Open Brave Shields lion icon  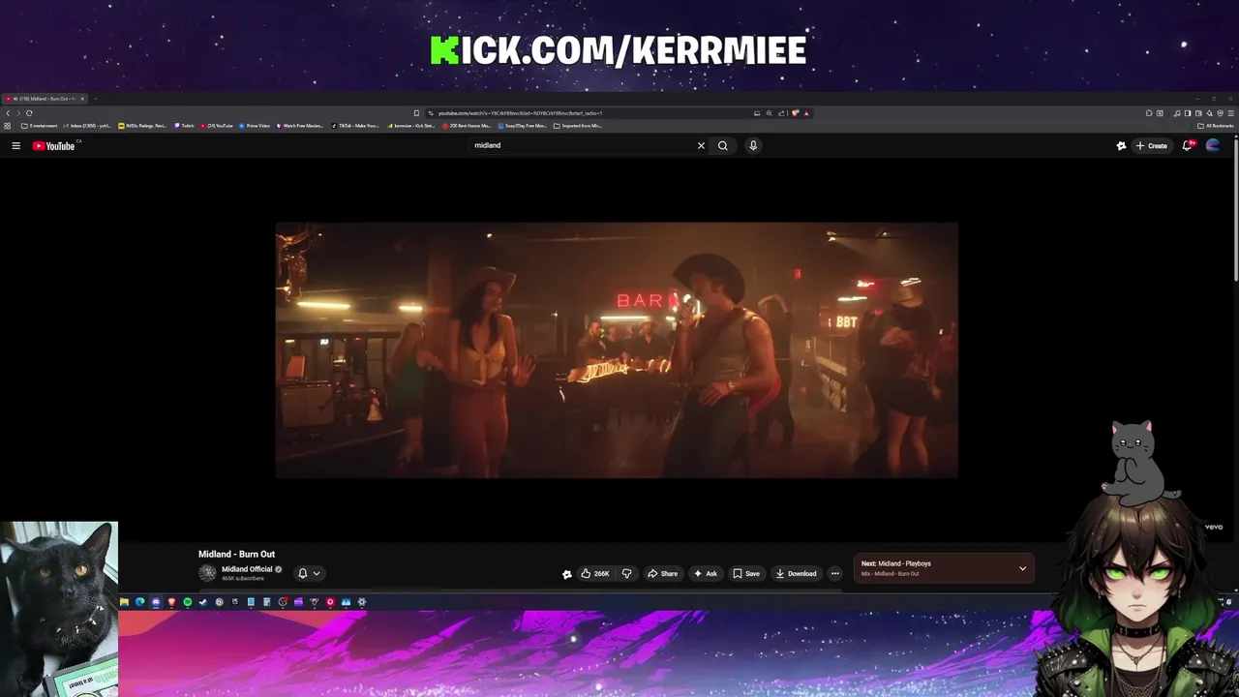(x=795, y=113)
